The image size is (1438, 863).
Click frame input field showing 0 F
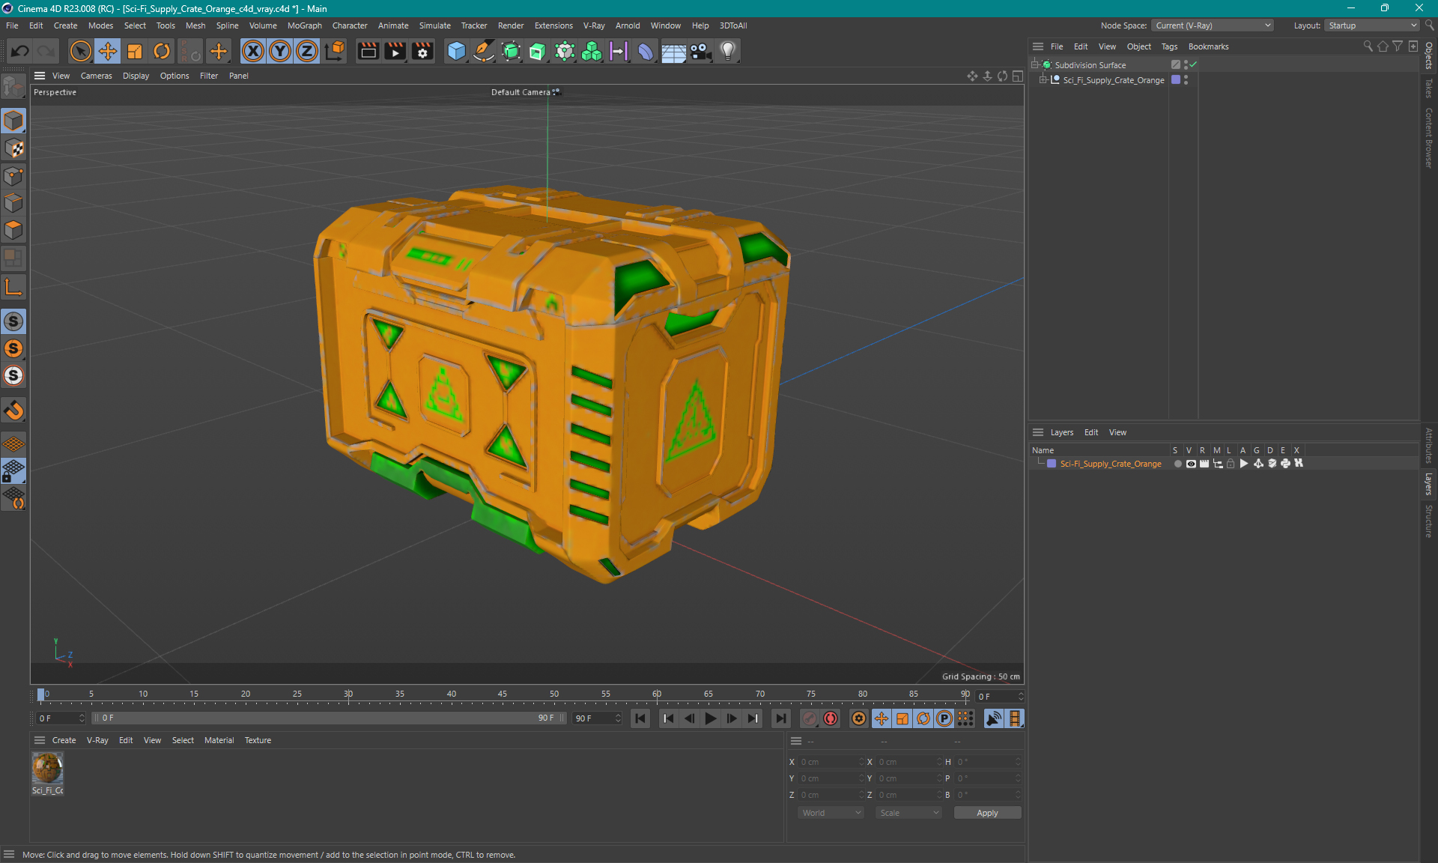(56, 718)
